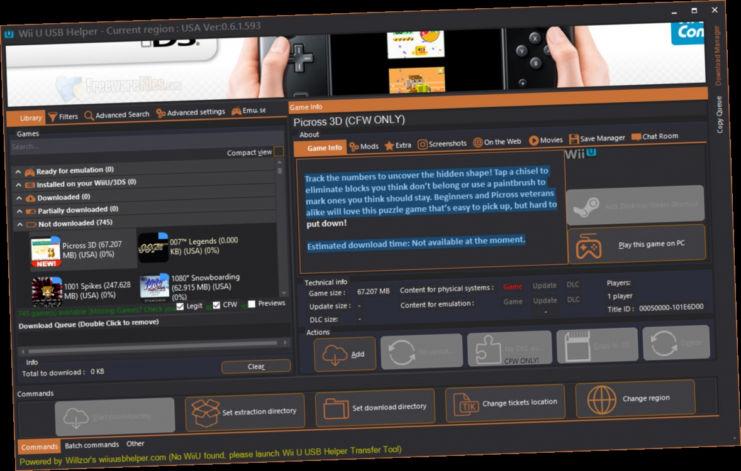Screen dimensions: 741x471
Task: Click the Picross 3D (CFW ONLY) title
Action: pos(349,121)
